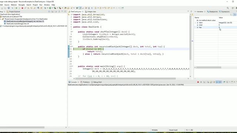Terminate process from Console toolbar red square
Image resolution: width=237 pixels, height=133 pixels.
pos(198,82)
